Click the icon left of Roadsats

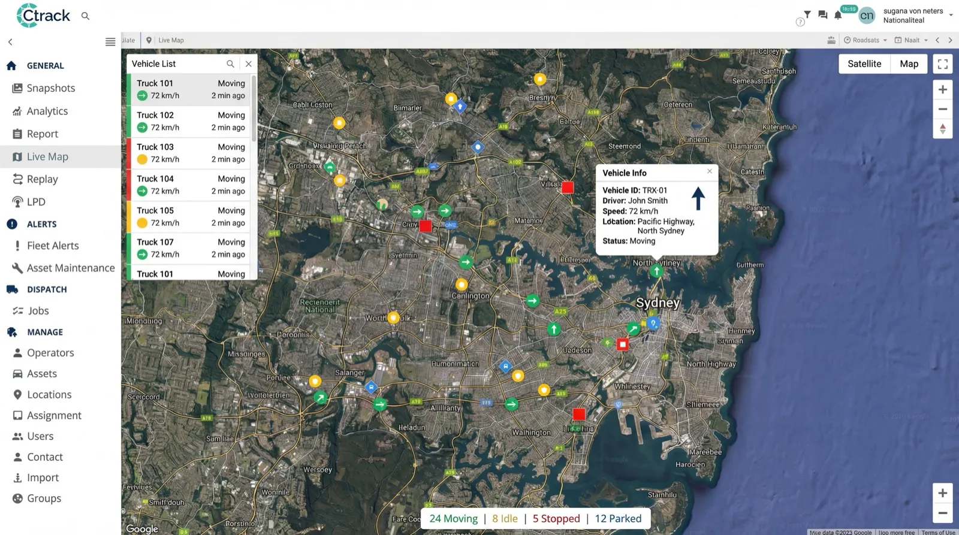point(831,40)
